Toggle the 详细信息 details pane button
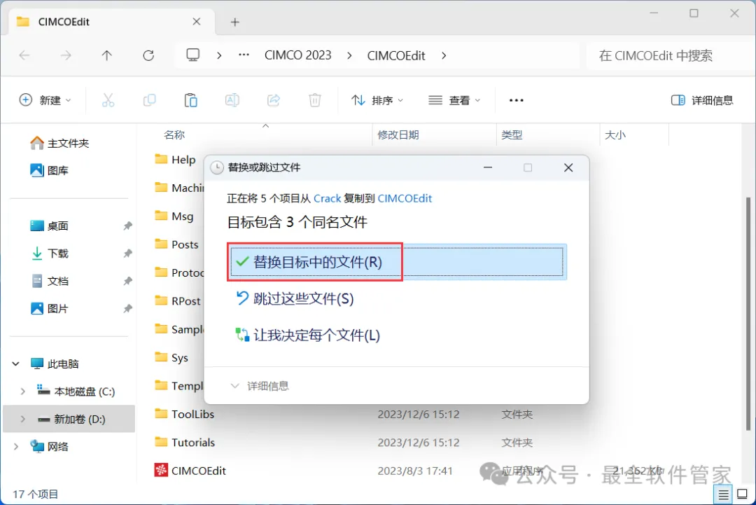Image resolution: width=756 pixels, height=505 pixels. click(702, 100)
